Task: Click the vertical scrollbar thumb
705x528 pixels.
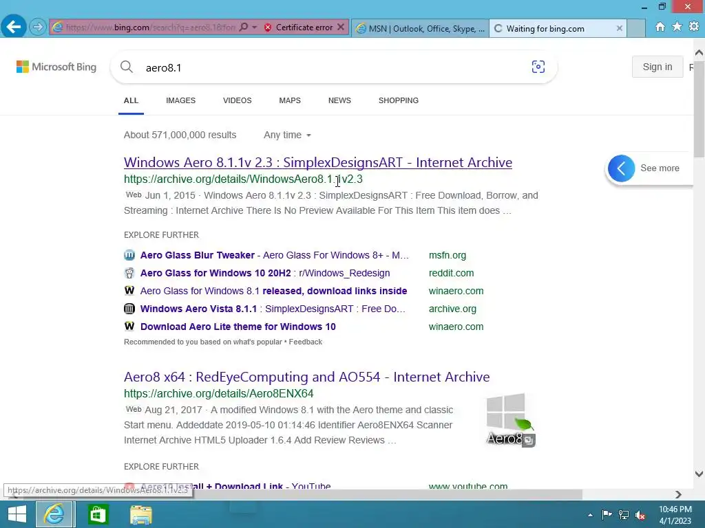Action: [x=699, y=108]
